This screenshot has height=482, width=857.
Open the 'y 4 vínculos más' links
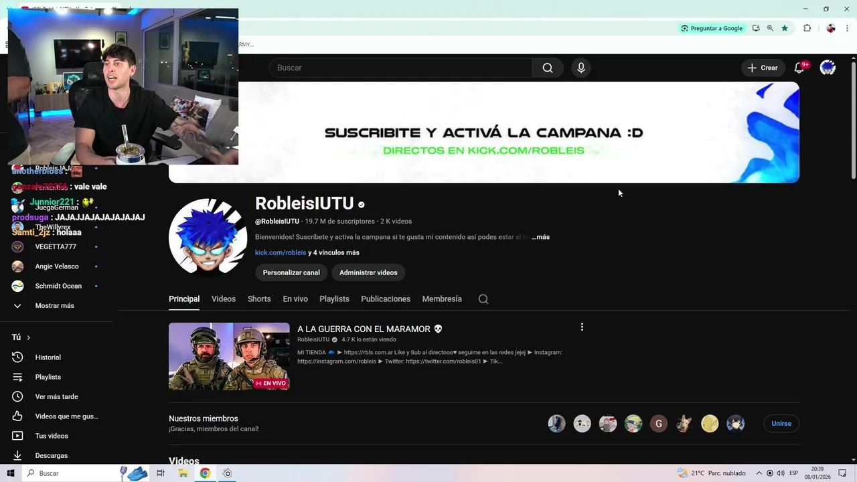click(x=333, y=252)
